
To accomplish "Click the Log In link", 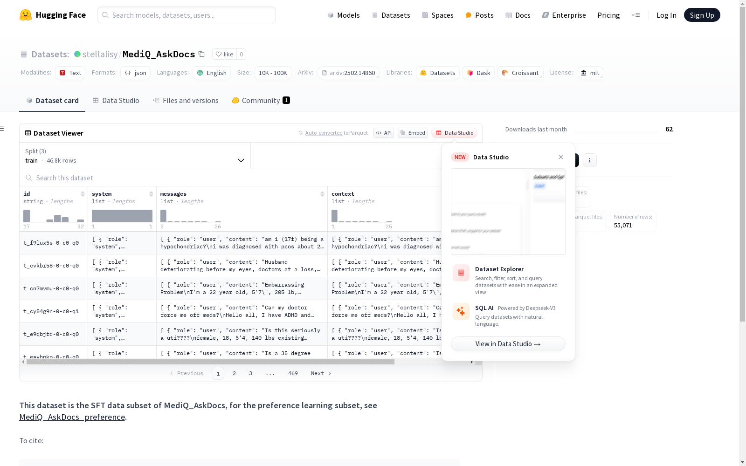I will pyautogui.click(x=666, y=15).
